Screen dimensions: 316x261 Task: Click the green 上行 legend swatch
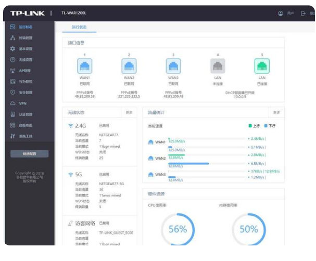click(250, 125)
